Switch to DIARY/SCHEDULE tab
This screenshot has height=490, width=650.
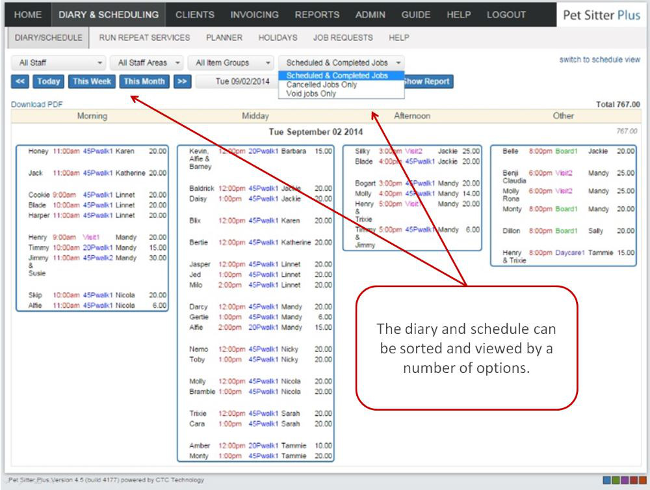coord(48,37)
